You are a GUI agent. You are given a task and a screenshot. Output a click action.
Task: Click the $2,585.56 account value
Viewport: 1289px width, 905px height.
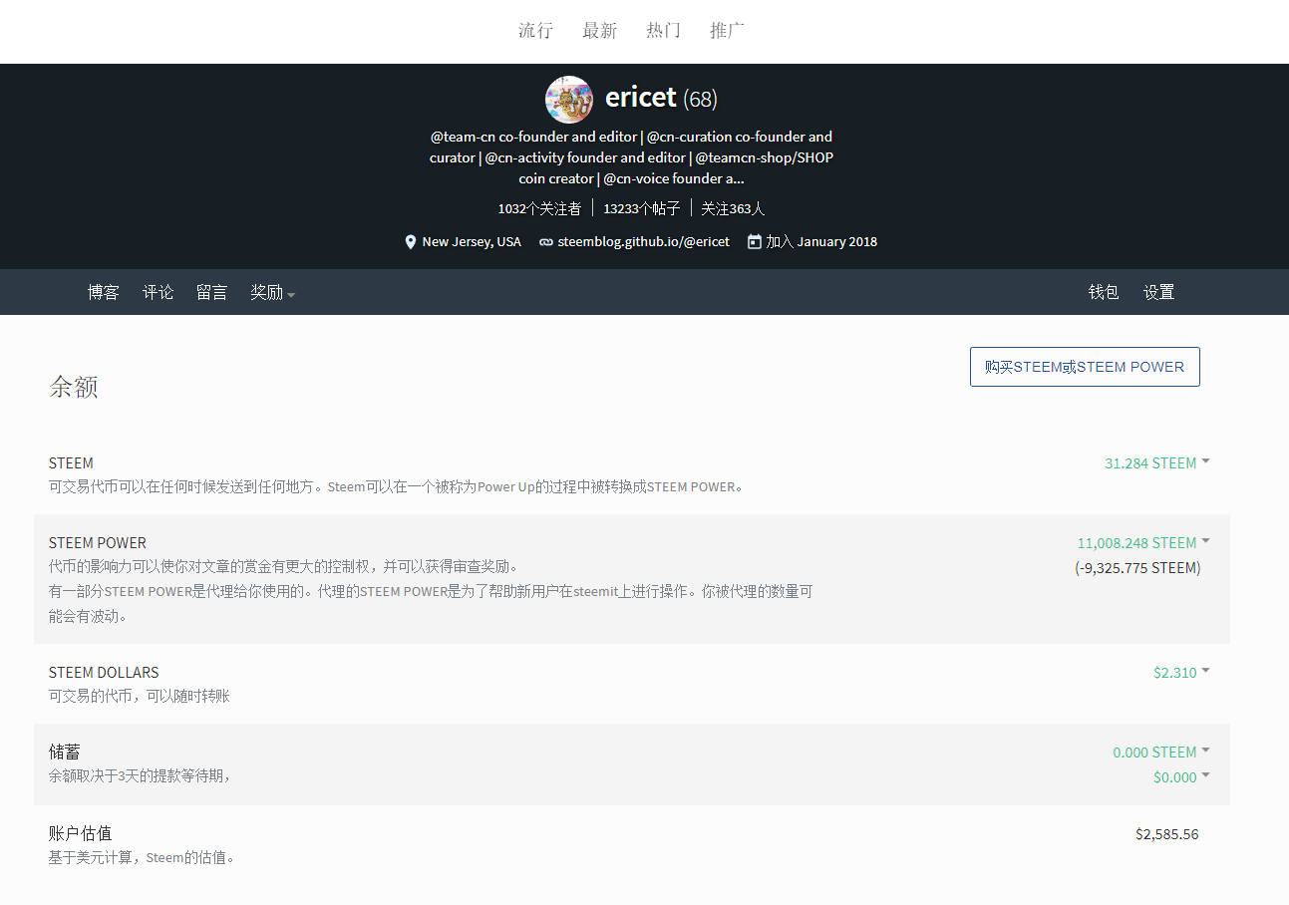(x=1166, y=834)
